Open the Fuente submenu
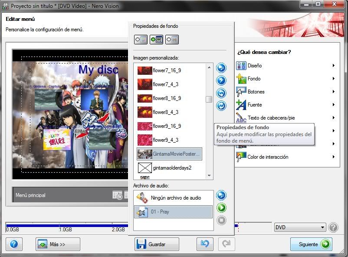Viewport: 348px width, 257px height. click(286, 105)
